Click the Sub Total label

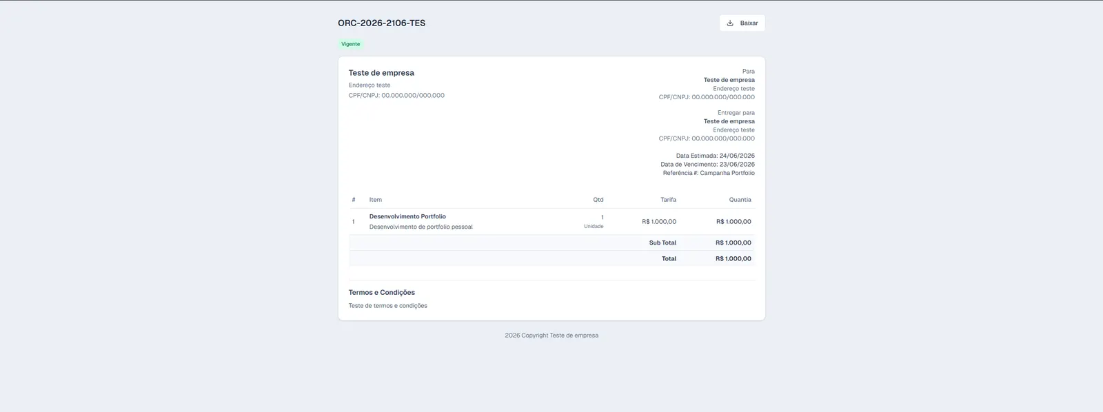tap(662, 243)
